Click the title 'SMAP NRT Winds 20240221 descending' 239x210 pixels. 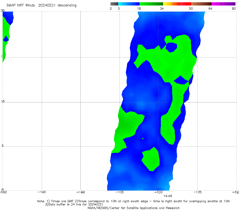click(x=41, y=5)
